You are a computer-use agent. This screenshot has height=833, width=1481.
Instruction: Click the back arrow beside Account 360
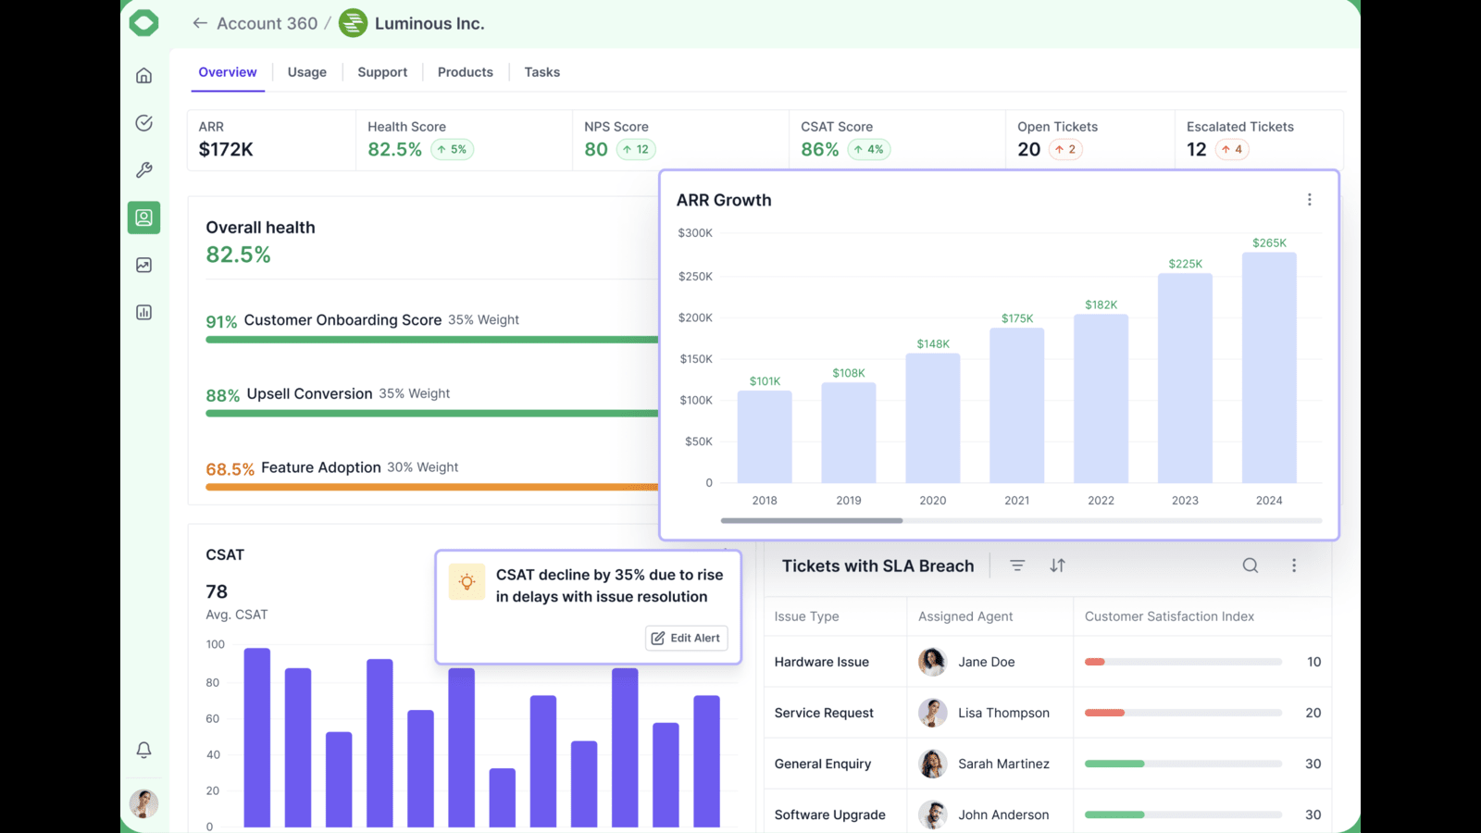pos(199,23)
